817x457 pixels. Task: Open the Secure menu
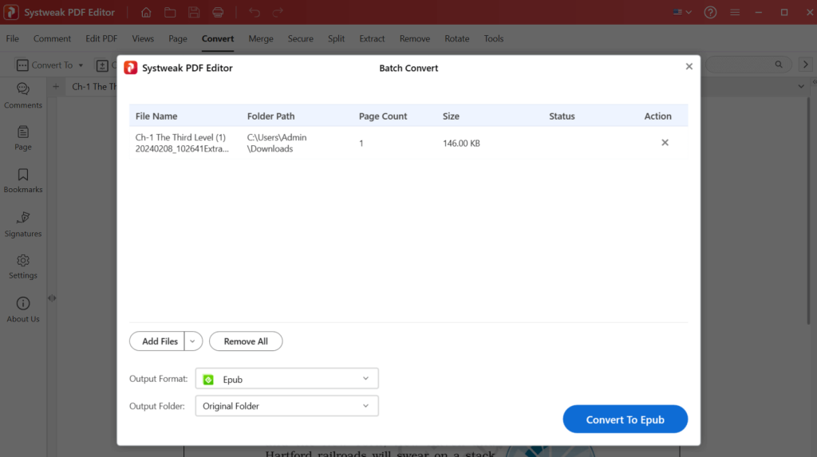click(x=301, y=38)
